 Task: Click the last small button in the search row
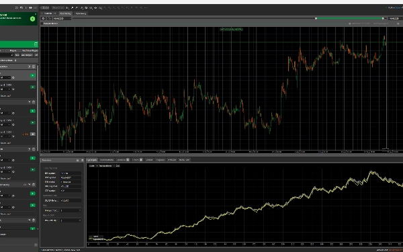click(36, 55)
